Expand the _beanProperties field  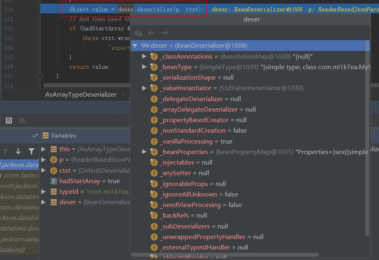tap(144, 152)
